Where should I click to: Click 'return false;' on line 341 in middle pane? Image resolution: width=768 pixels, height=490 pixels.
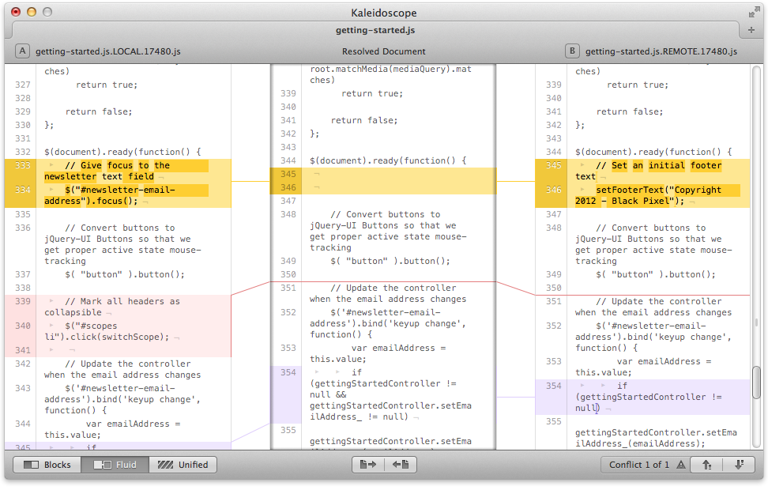tap(364, 120)
